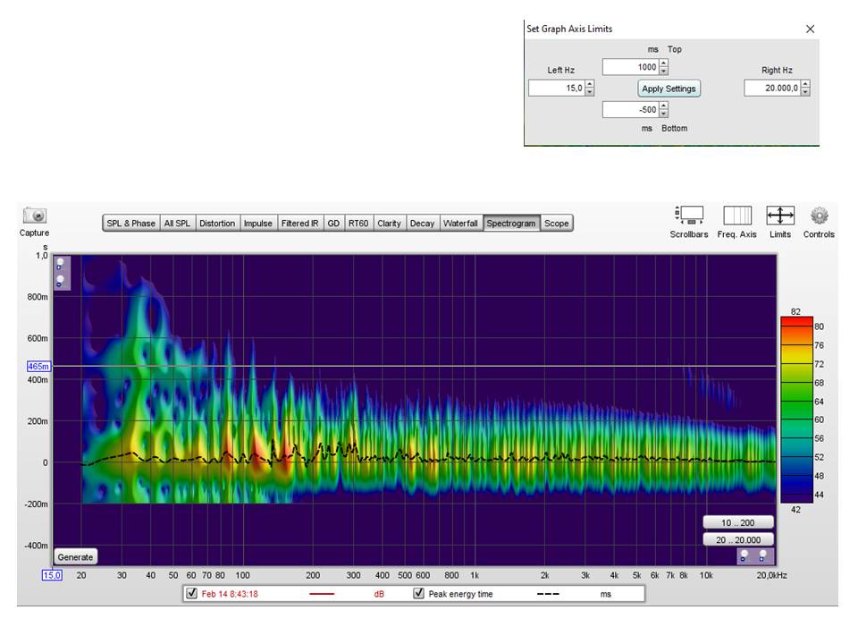Open the Controls gear icon

pyautogui.click(x=819, y=216)
